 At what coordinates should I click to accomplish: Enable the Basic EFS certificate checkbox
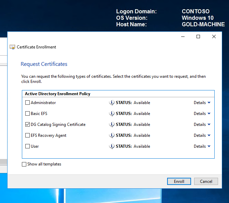(28, 114)
